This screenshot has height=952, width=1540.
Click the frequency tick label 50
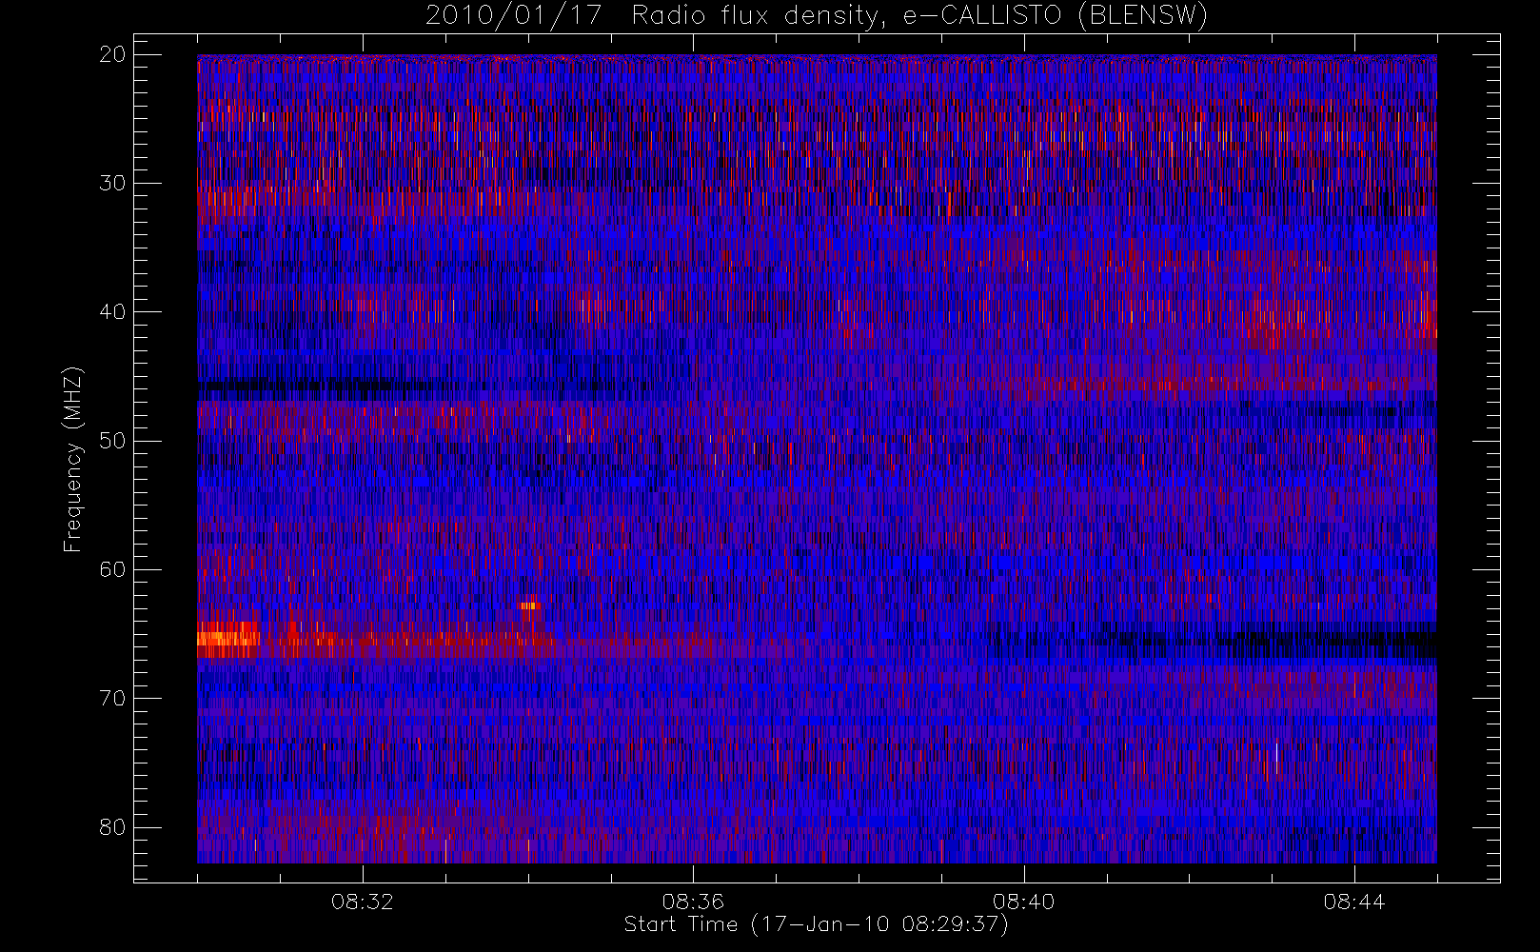tap(112, 441)
